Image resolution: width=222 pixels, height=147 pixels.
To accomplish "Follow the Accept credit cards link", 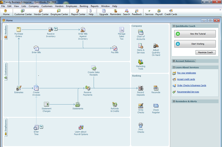I will pyautogui.click(x=186, y=79).
